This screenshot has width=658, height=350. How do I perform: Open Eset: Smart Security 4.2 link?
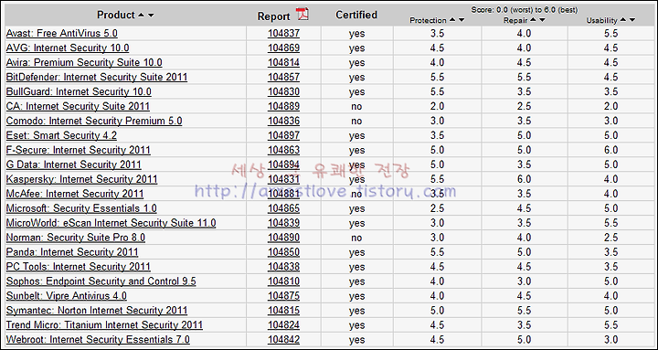click(x=61, y=135)
